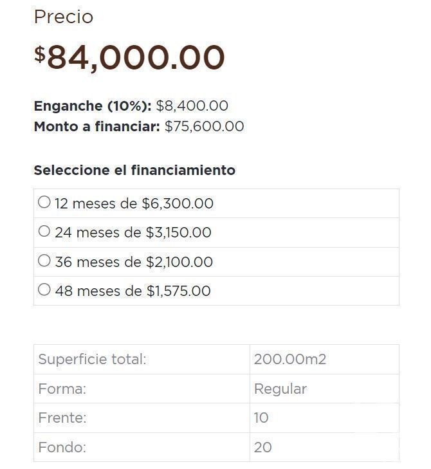Choose the 48 meses radio option
This screenshot has width=431, height=469.
(44, 290)
